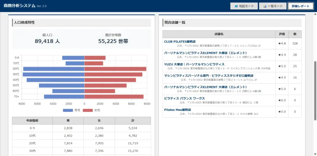Click the 年齢階級 table header

coord(32,121)
